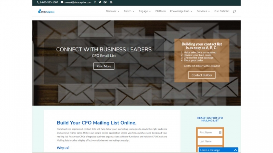Screen dimensions: 273x153
Task: Click the Read More button
Action: (104, 66)
